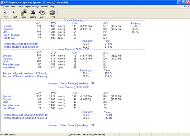The image size is (190, 136).
Task: Open the Diary notebook icon
Action: (x=42, y=14)
